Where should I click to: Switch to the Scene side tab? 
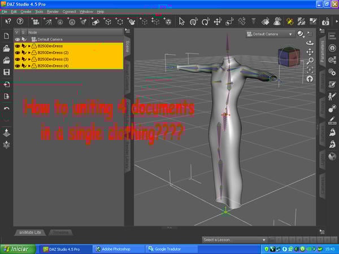(x=128, y=46)
